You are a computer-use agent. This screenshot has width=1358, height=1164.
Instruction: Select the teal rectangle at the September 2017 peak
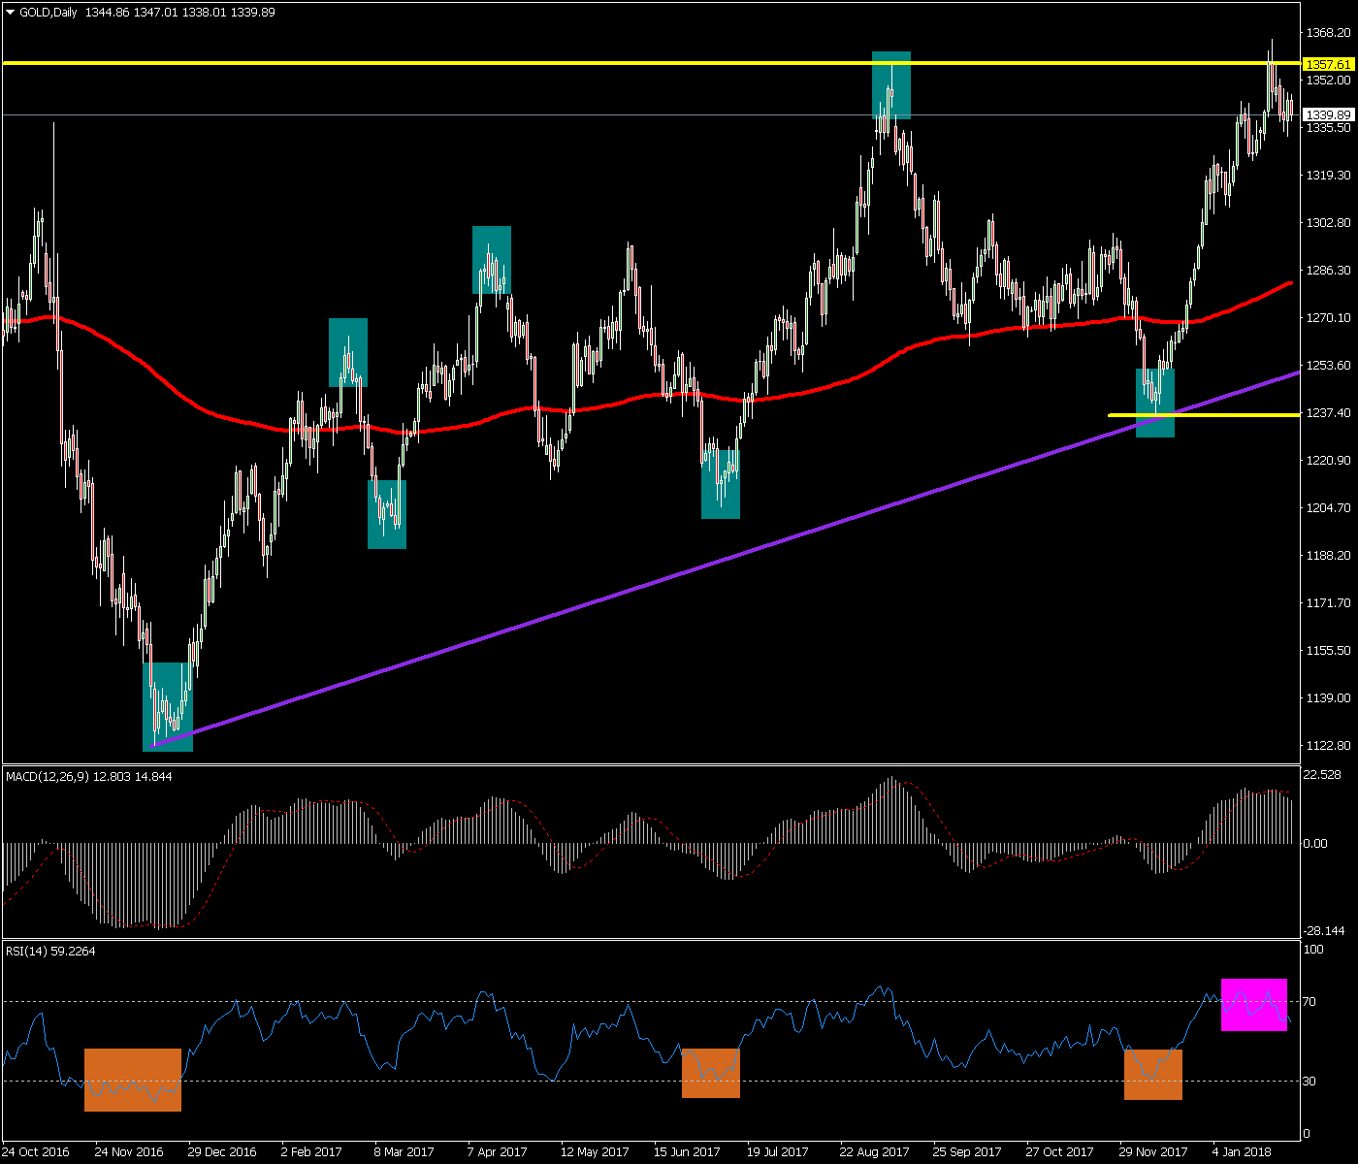click(x=890, y=84)
